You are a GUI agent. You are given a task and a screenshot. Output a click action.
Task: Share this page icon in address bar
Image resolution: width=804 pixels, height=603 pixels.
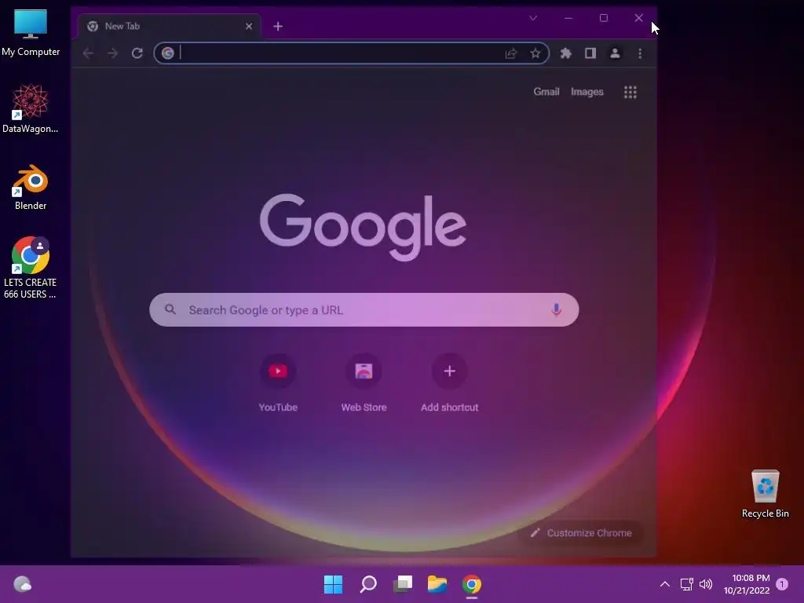tap(510, 53)
